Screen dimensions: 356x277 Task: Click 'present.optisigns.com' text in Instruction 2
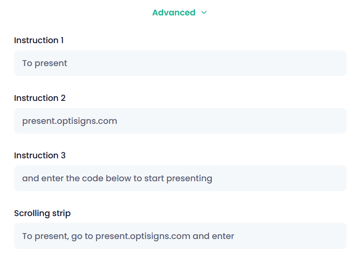tap(70, 121)
